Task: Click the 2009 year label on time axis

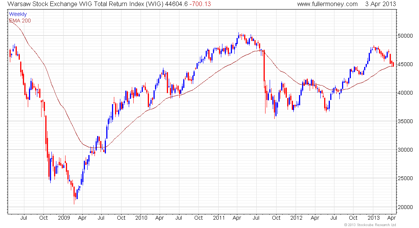Action: 64,218
